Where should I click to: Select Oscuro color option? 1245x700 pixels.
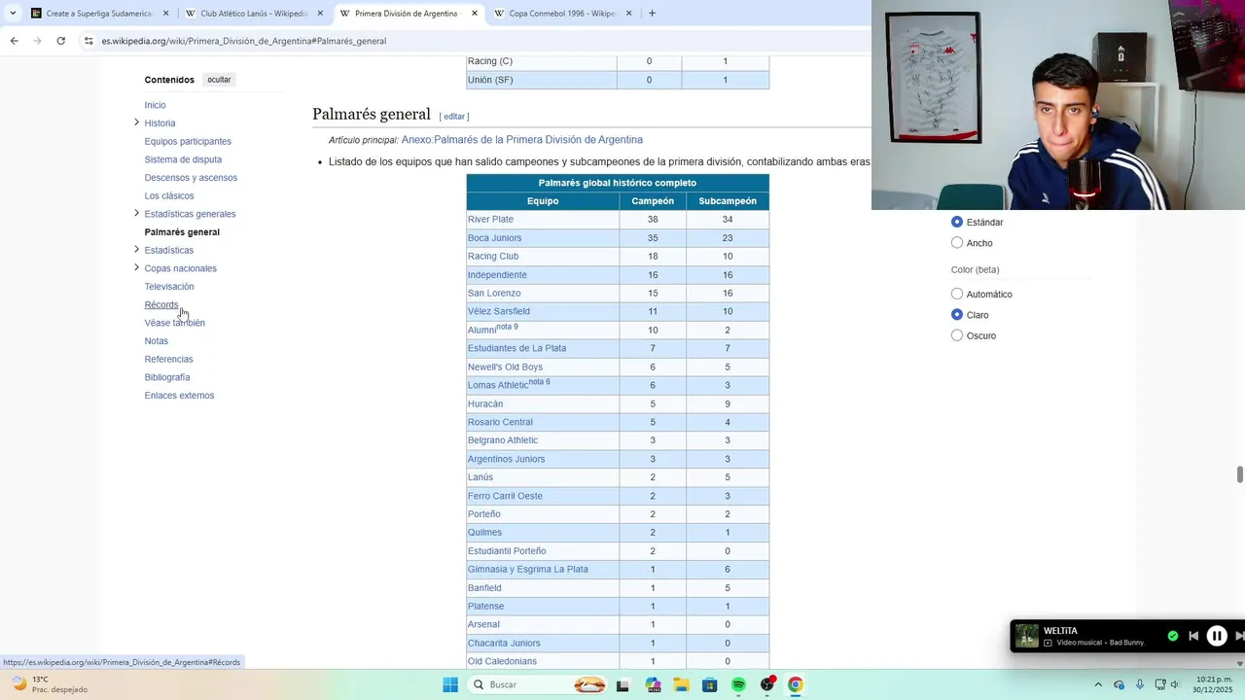coord(957,335)
